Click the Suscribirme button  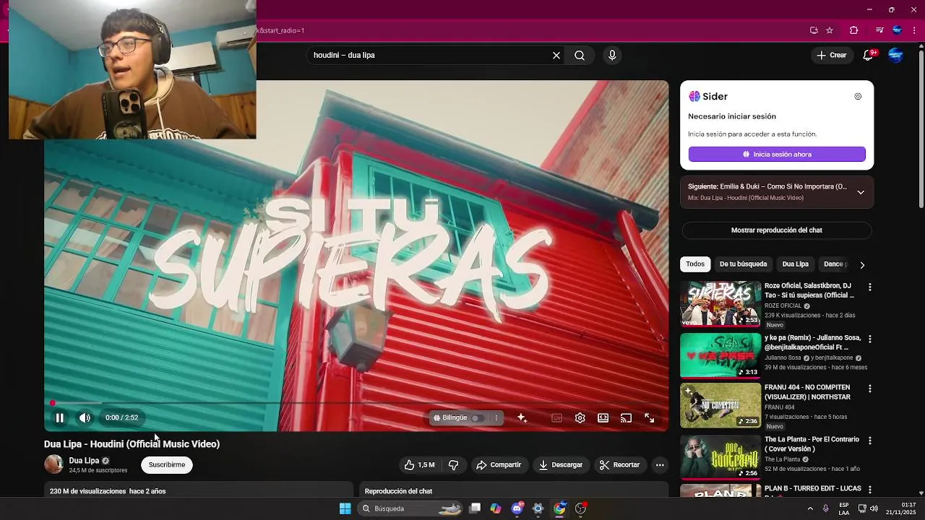[167, 465]
